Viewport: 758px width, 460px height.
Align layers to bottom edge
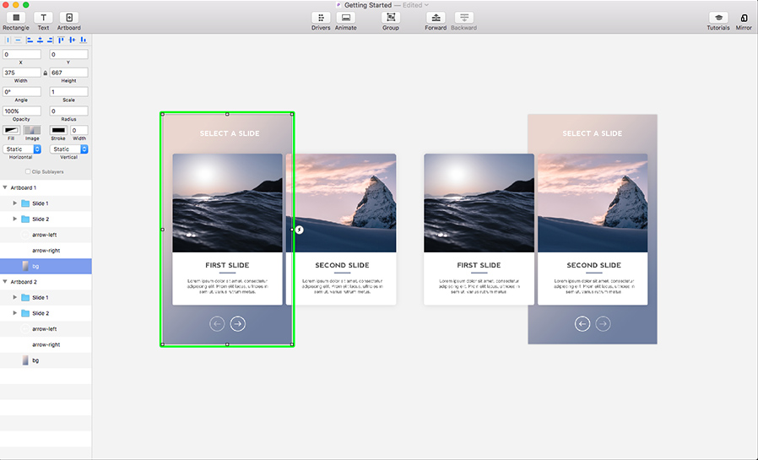(84, 41)
